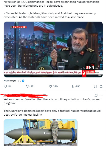Repost using the retweet arrows icon
This screenshot has width=108, height=146.
28,86
